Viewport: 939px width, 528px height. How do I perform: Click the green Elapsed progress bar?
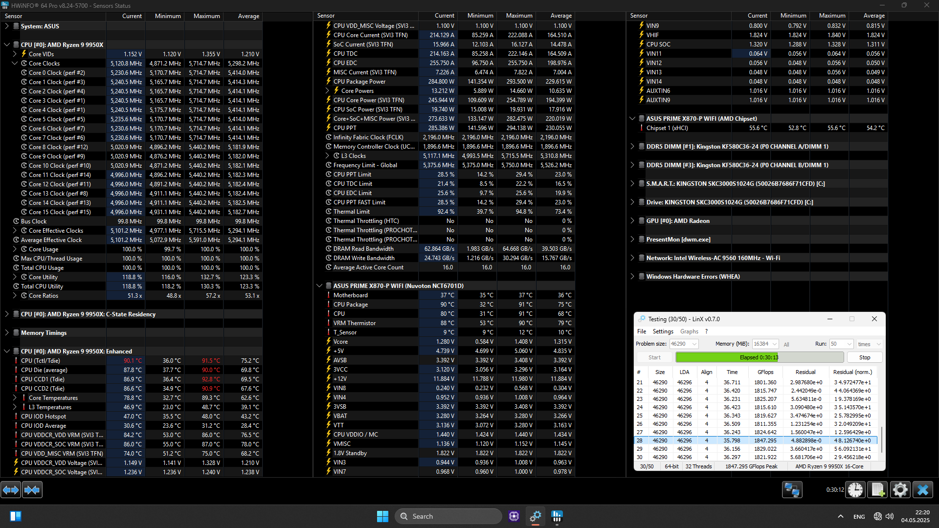point(759,357)
